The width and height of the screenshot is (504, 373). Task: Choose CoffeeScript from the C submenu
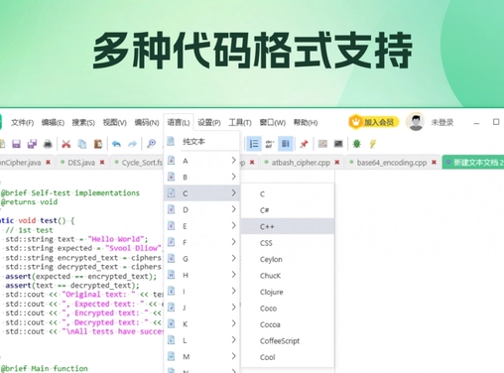click(x=288, y=341)
